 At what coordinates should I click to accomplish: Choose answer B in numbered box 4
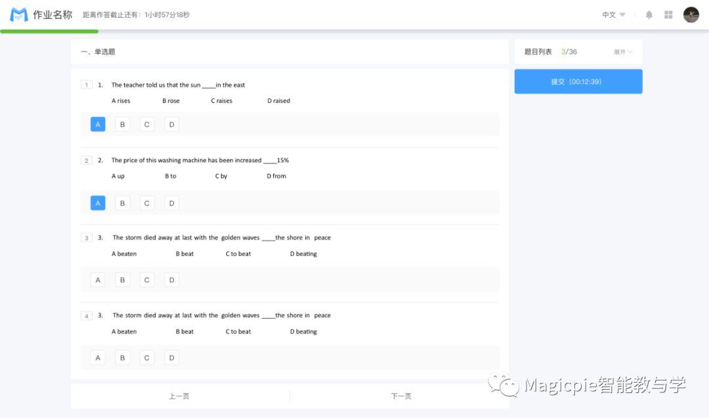[x=122, y=358]
